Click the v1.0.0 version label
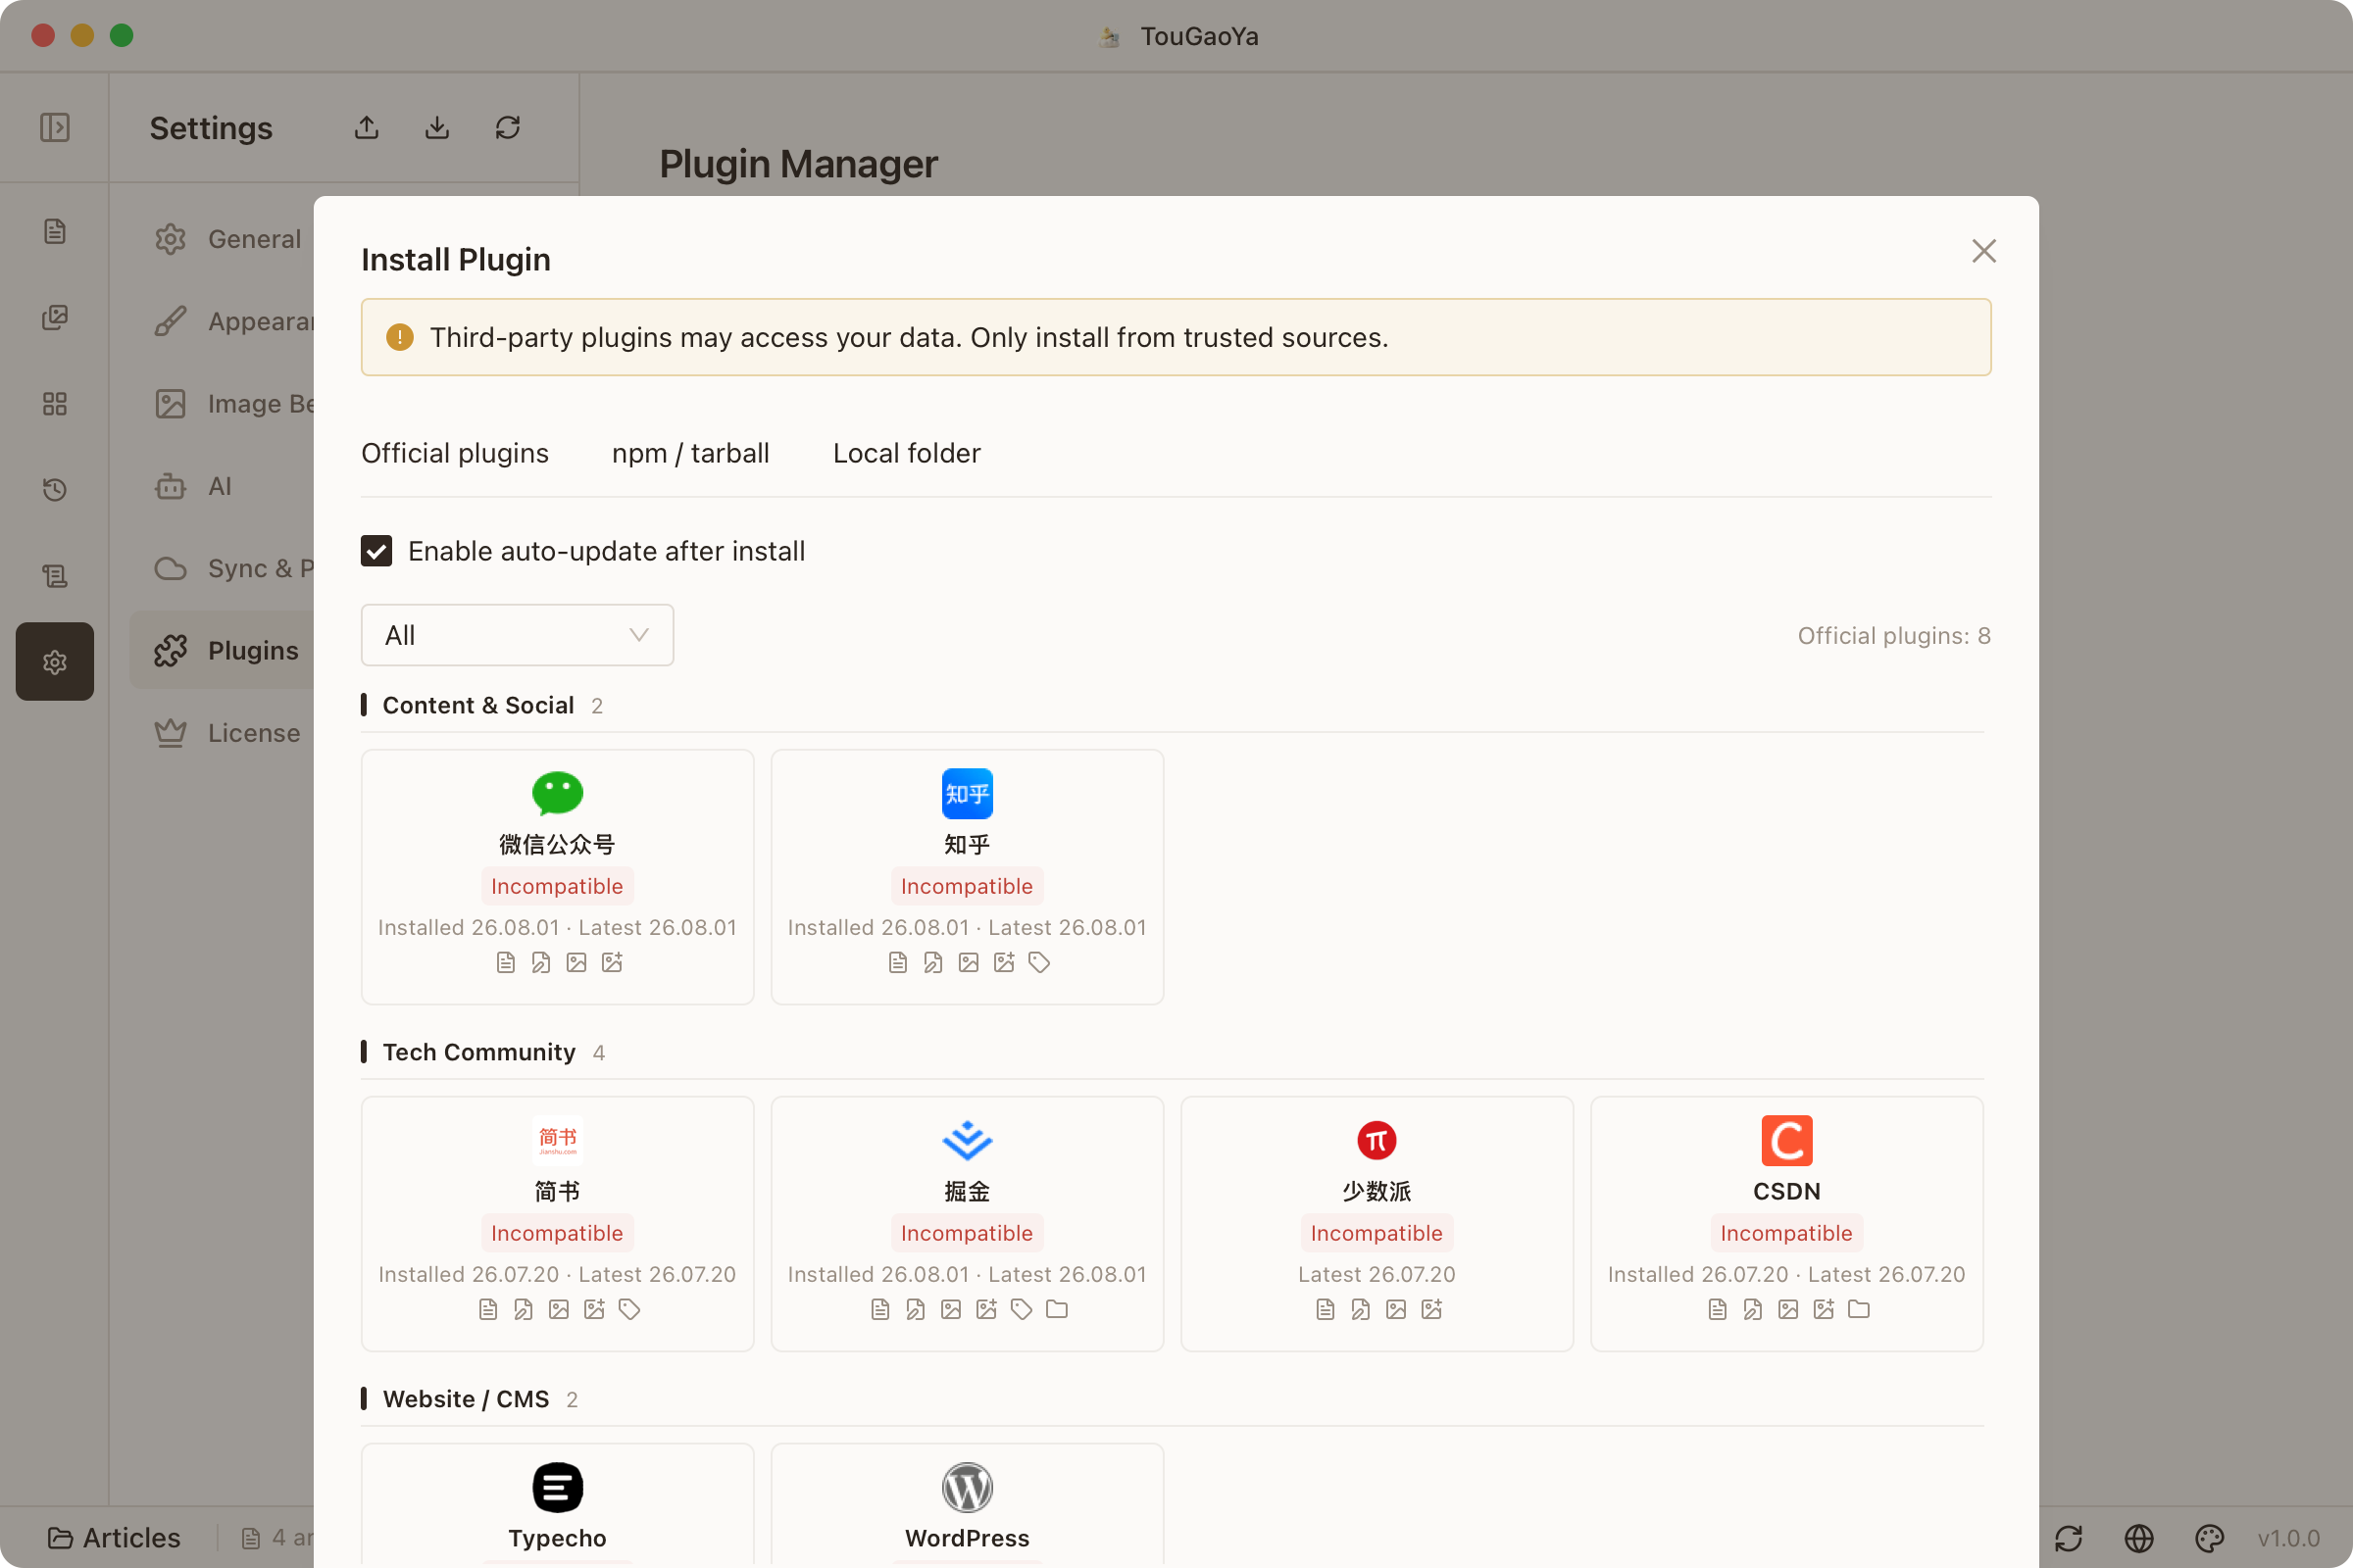This screenshot has width=2353, height=1568. coord(2289,1538)
